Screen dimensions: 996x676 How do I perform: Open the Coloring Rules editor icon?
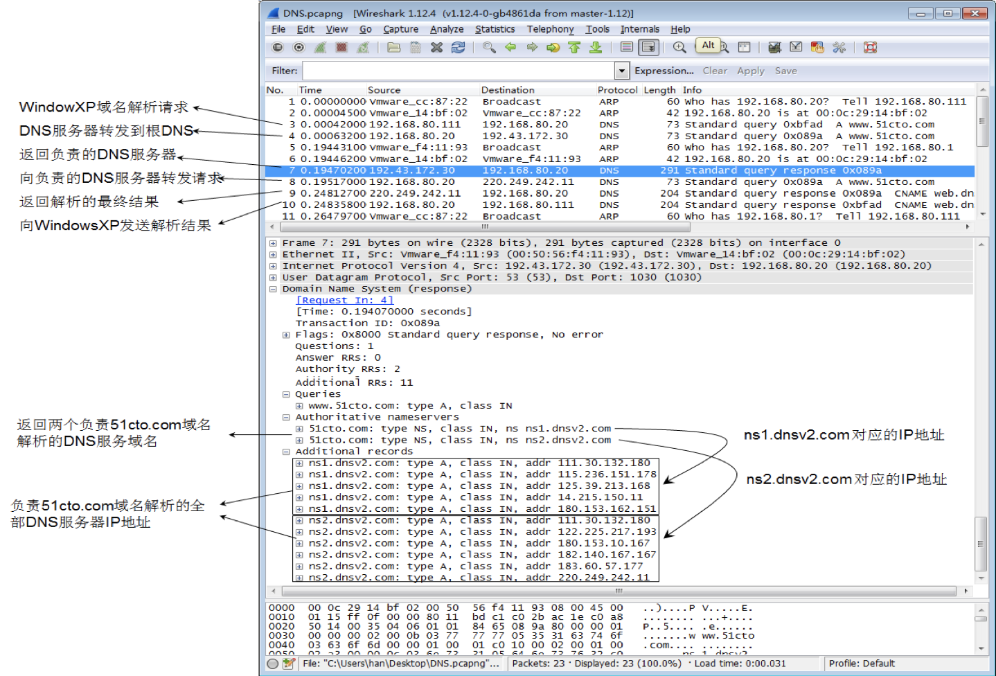pyautogui.click(x=817, y=48)
